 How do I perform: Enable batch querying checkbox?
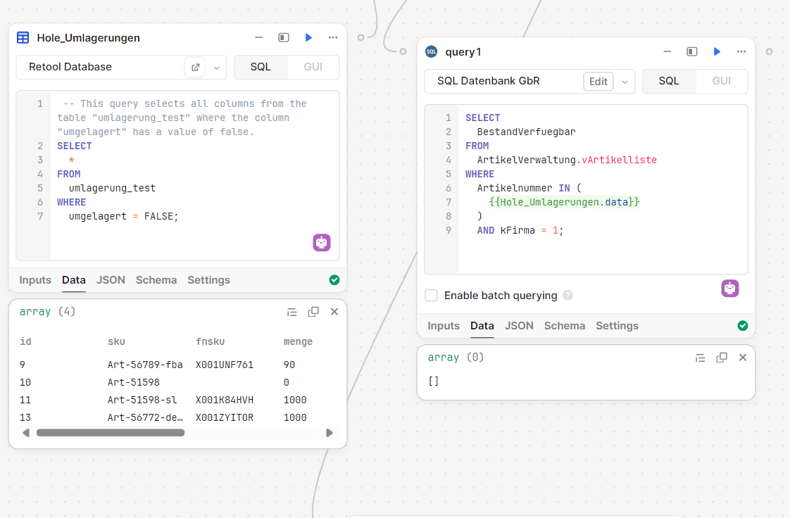coord(432,296)
